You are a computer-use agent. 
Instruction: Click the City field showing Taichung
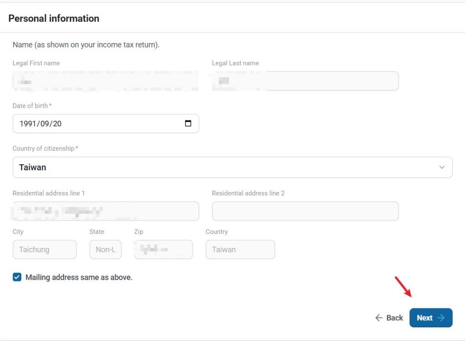click(45, 250)
